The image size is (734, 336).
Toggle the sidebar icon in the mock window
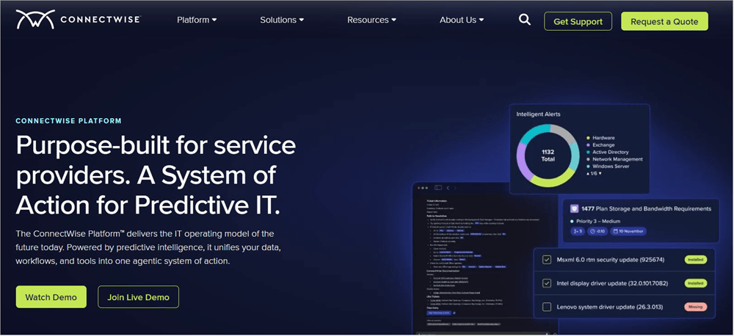(438, 188)
